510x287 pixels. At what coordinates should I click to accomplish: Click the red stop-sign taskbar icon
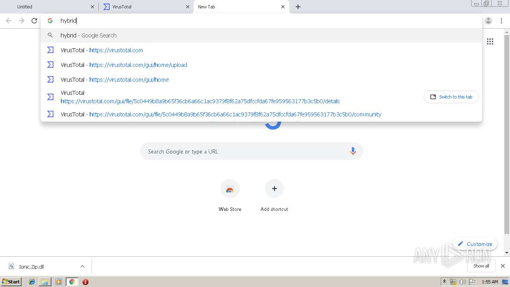pyautogui.click(x=85, y=282)
